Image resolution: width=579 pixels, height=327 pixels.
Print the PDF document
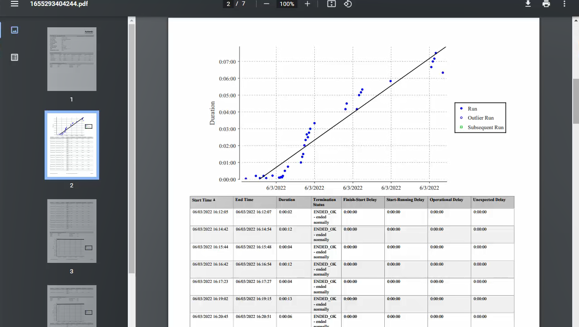click(x=546, y=4)
